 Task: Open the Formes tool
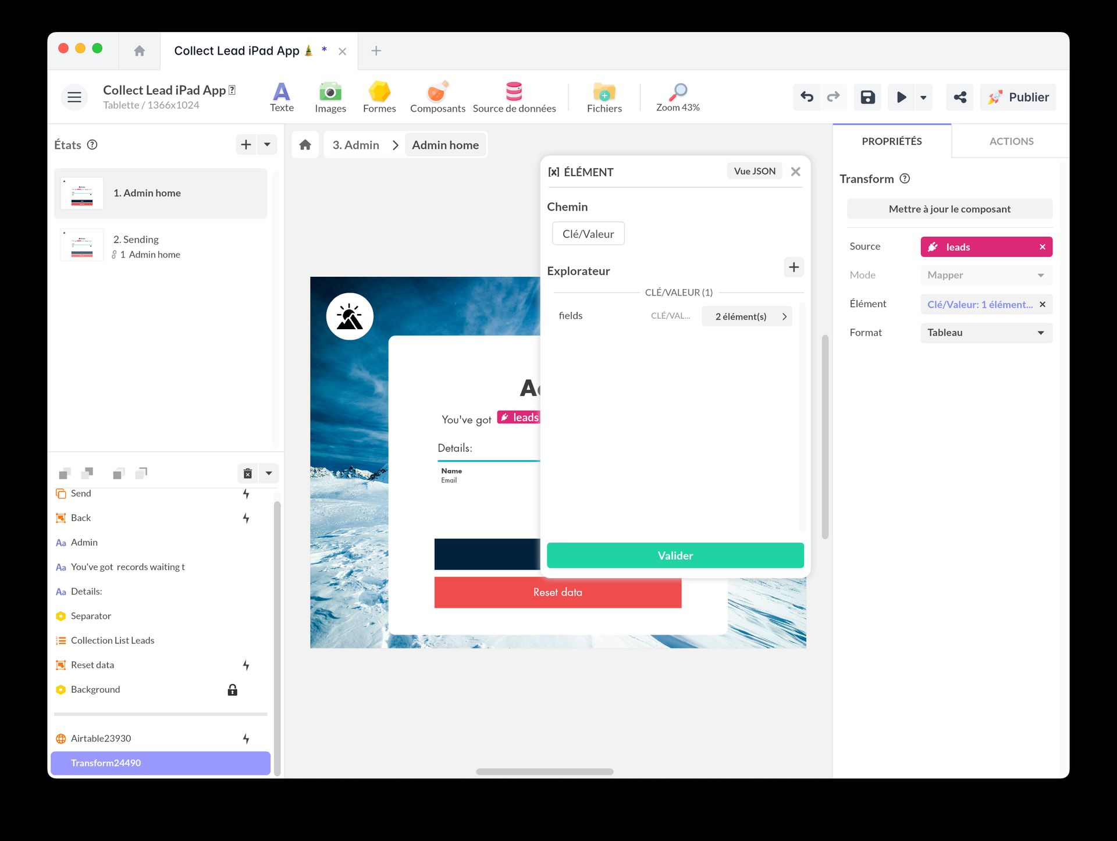click(x=379, y=97)
